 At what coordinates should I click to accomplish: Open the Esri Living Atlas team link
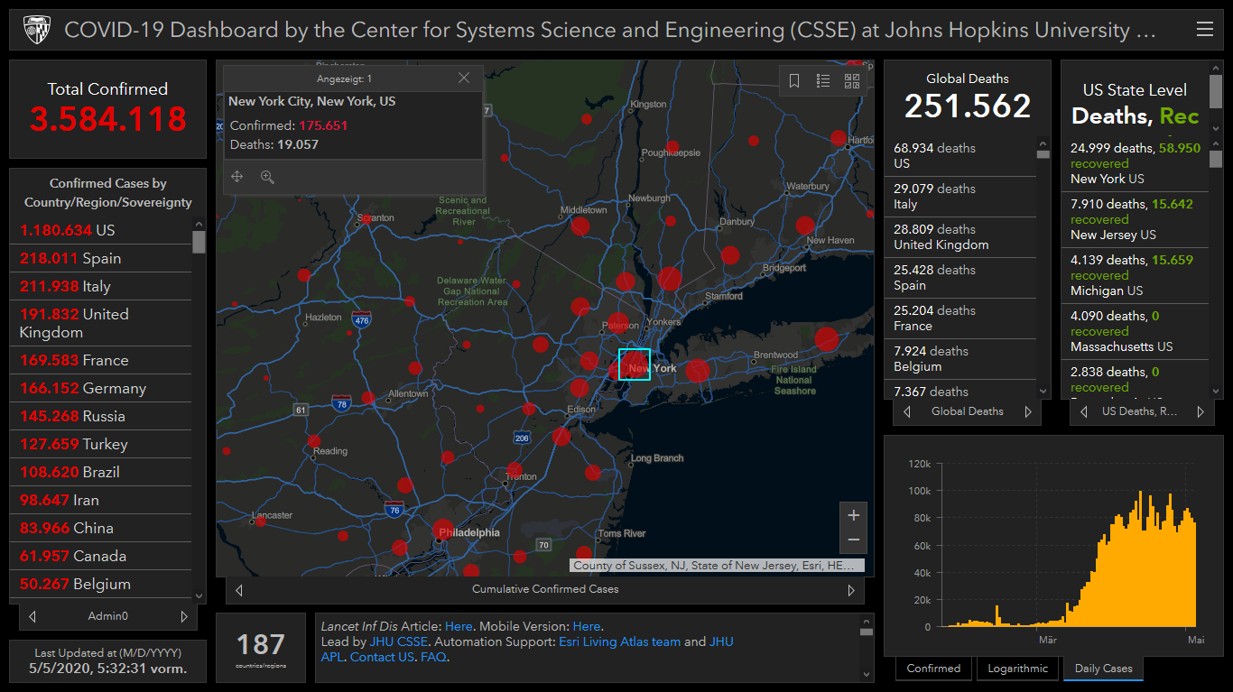point(619,641)
